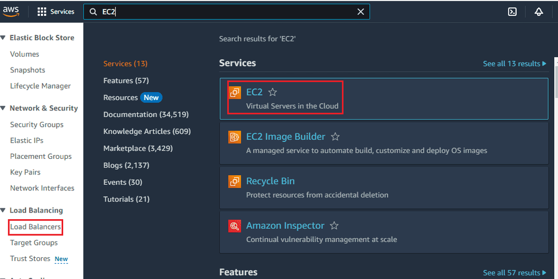Collapse the Network & Security section
558x279 pixels.
point(3,108)
